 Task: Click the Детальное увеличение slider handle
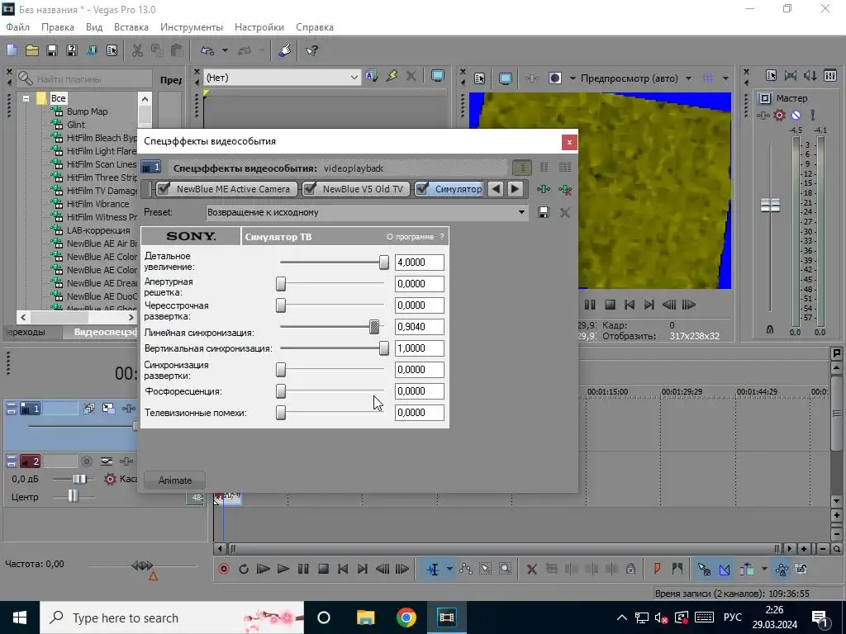[x=383, y=263]
